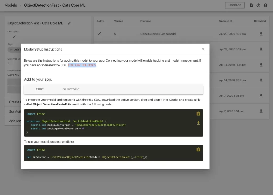
Task: Download the Apr 14, 2020 11:13 pm version
Action: click(261, 65)
